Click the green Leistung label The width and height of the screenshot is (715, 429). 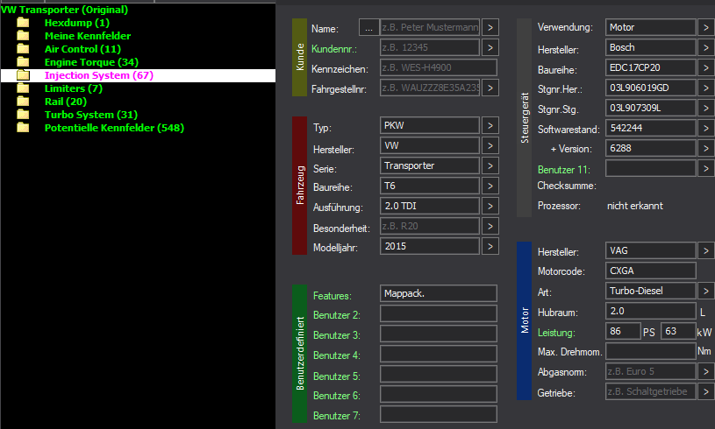click(556, 333)
